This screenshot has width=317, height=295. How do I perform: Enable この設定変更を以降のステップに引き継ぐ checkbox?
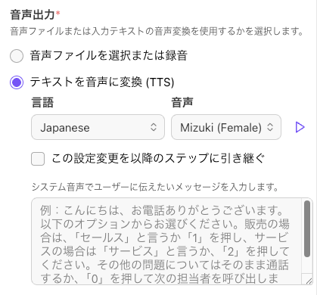pyautogui.click(x=38, y=159)
